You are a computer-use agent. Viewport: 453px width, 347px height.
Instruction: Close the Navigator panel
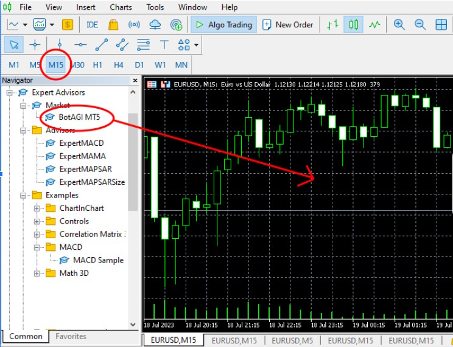[x=135, y=80]
